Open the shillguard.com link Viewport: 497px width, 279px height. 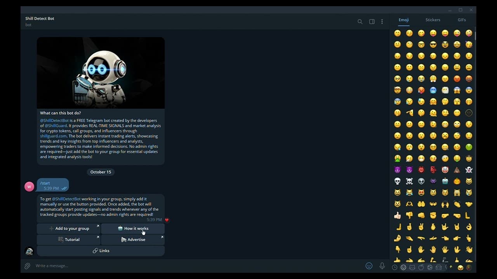(x=53, y=136)
